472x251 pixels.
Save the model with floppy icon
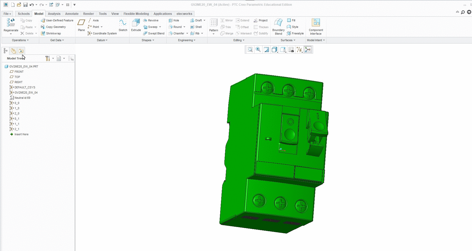[x=25, y=5]
